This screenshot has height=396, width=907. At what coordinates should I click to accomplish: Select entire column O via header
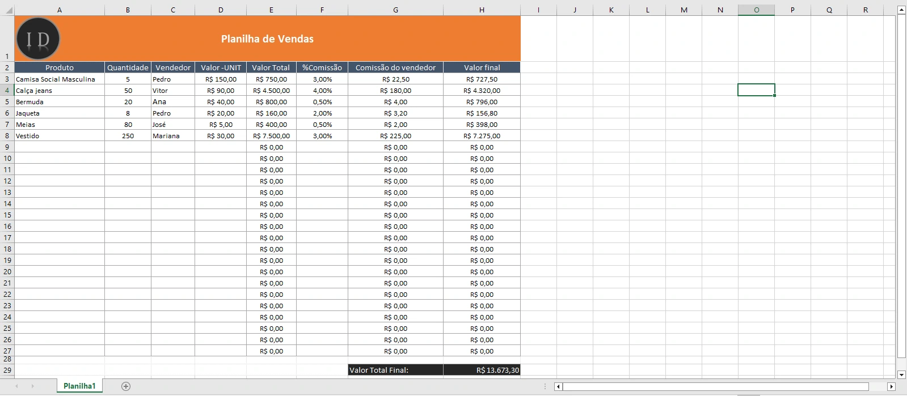click(x=756, y=10)
